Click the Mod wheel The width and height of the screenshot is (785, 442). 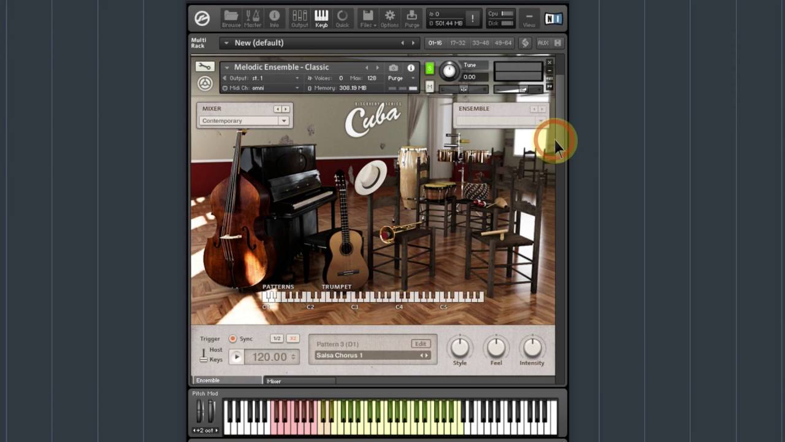click(211, 411)
